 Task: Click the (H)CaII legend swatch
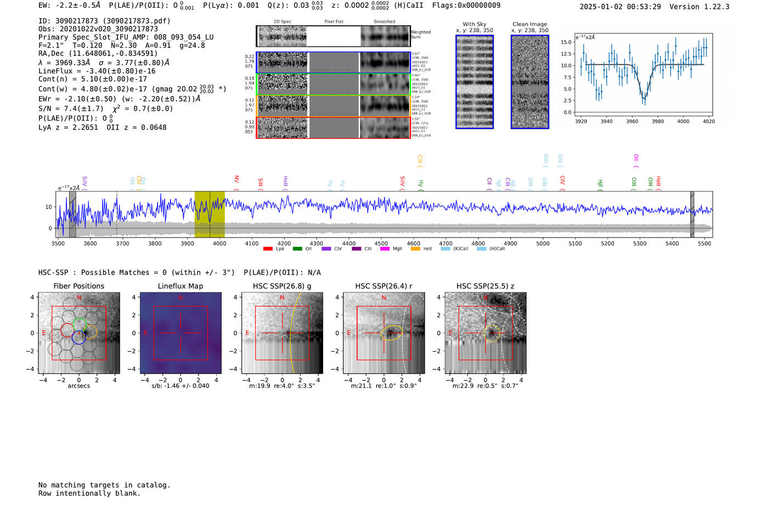click(x=482, y=249)
